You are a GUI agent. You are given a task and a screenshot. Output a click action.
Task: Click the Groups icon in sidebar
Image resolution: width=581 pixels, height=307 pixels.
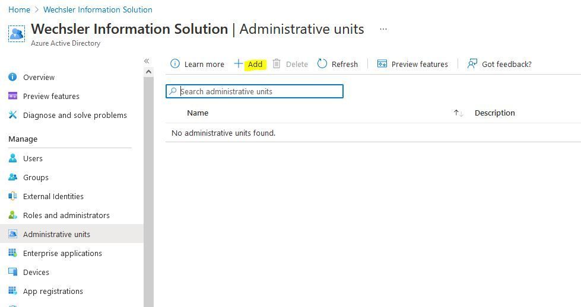pyautogui.click(x=12, y=177)
